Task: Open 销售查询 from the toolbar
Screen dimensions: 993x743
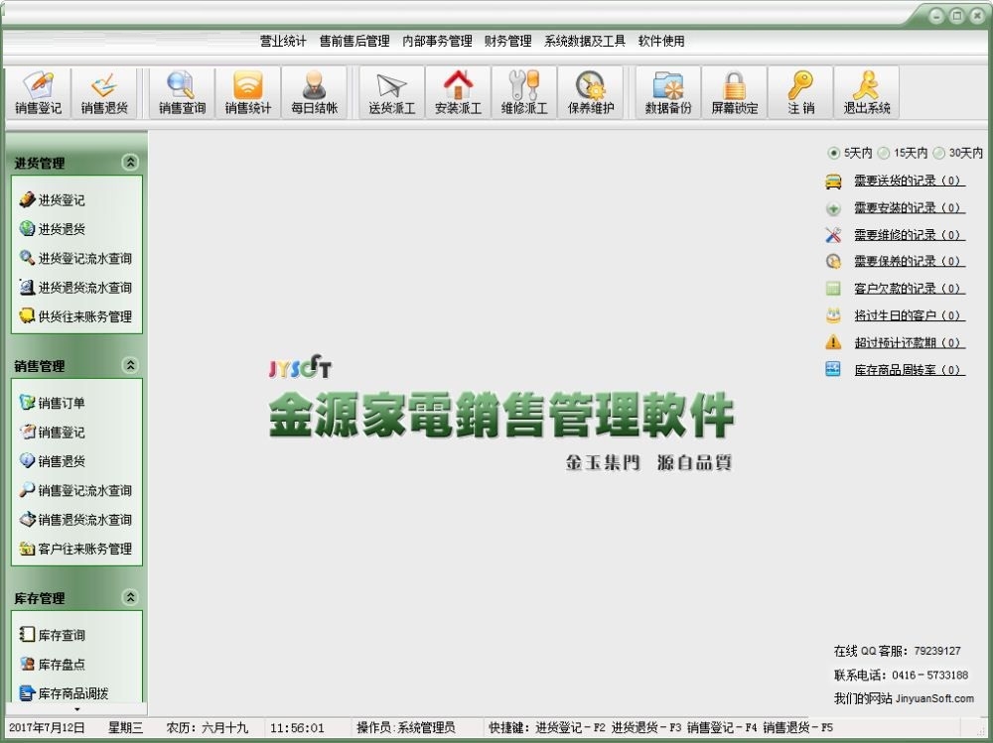Action: click(x=182, y=93)
